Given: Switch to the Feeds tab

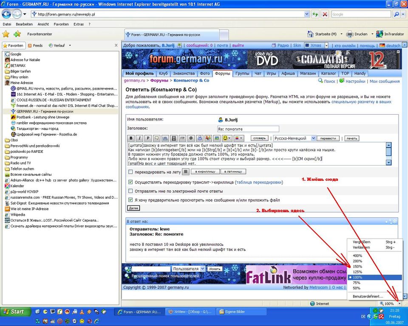Looking at the screenshot, I should pos(35,45).
